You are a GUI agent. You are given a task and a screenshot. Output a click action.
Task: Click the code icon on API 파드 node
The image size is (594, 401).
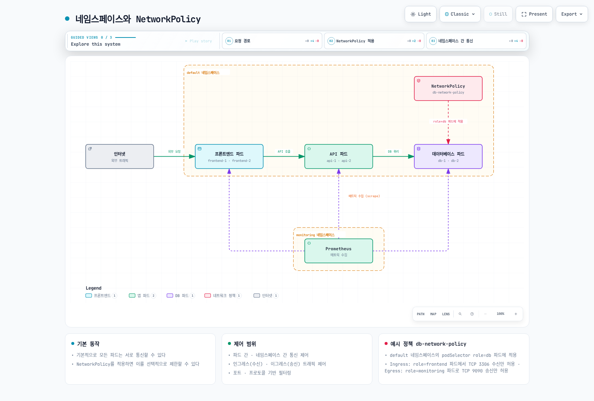coord(309,149)
